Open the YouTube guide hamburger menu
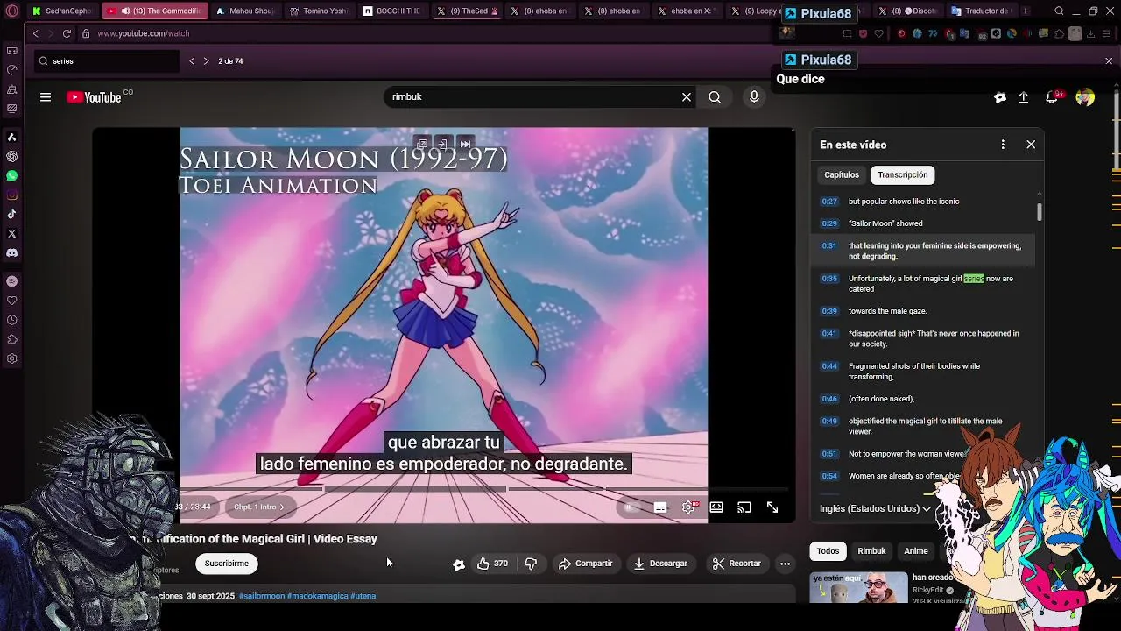 [x=46, y=97]
